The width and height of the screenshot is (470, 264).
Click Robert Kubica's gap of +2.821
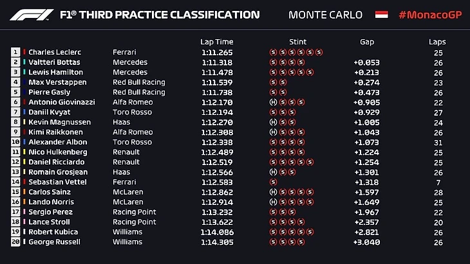[x=366, y=232]
